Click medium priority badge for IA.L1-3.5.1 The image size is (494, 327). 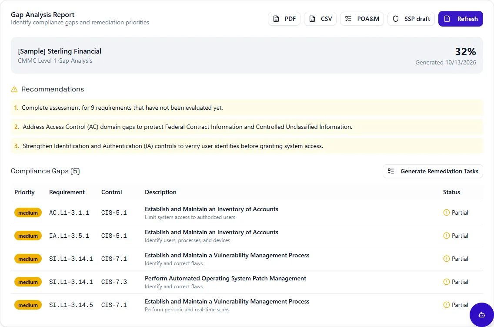tap(28, 236)
